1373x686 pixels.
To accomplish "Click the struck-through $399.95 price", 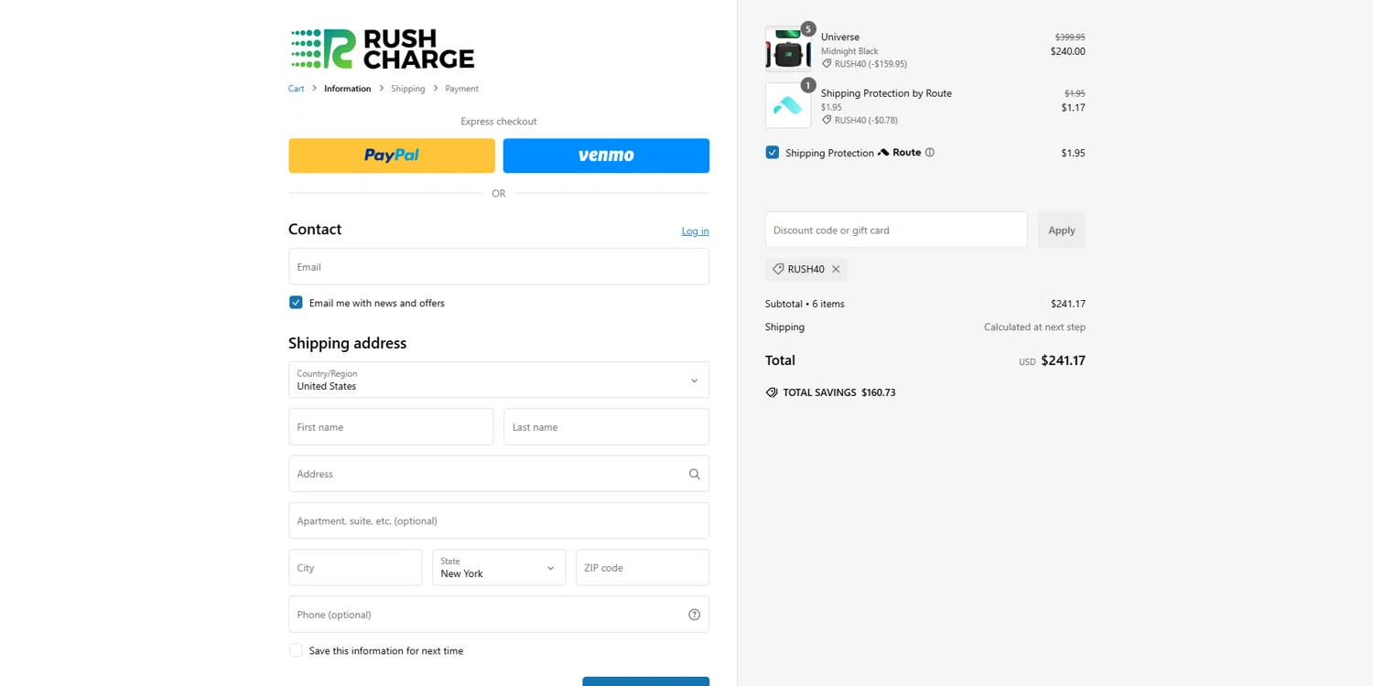I will tap(1070, 38).
